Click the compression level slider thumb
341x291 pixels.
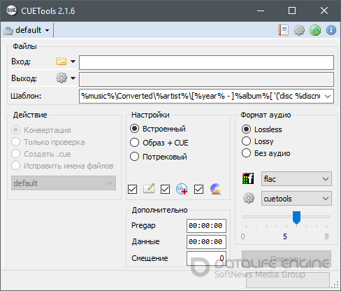(x=296, y=218)
